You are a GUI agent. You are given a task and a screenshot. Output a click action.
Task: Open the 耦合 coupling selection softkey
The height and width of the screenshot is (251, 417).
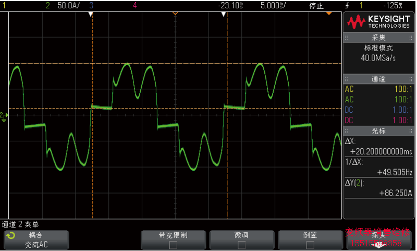[x=36, y=240]
